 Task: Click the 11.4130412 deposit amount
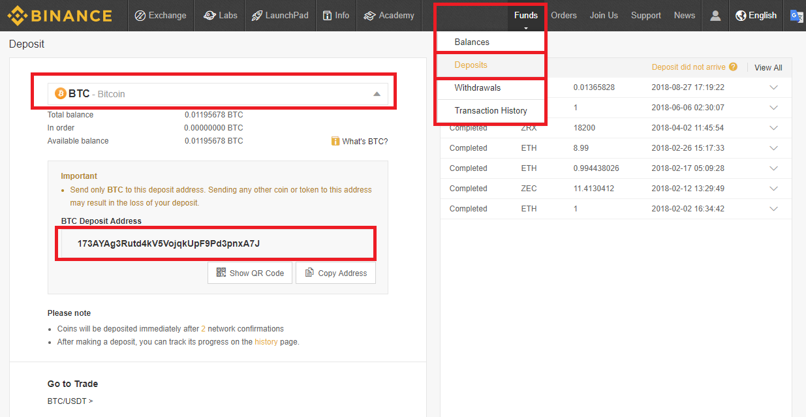(x=594, y=189)
